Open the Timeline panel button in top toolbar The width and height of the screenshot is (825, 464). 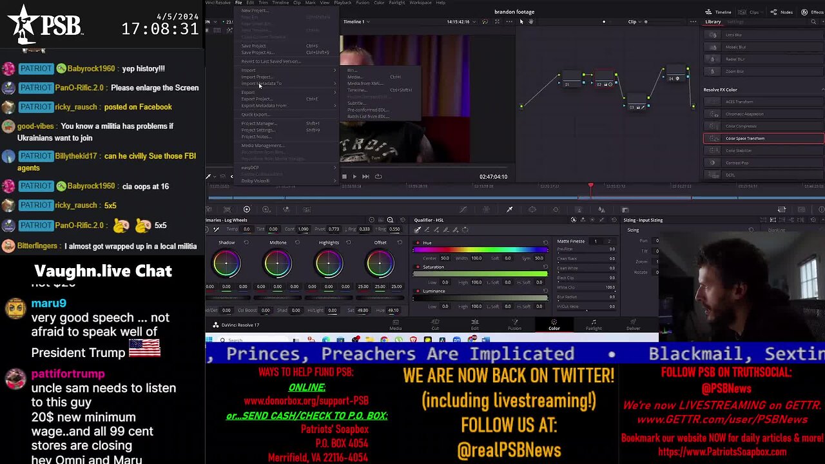[719, 12]
